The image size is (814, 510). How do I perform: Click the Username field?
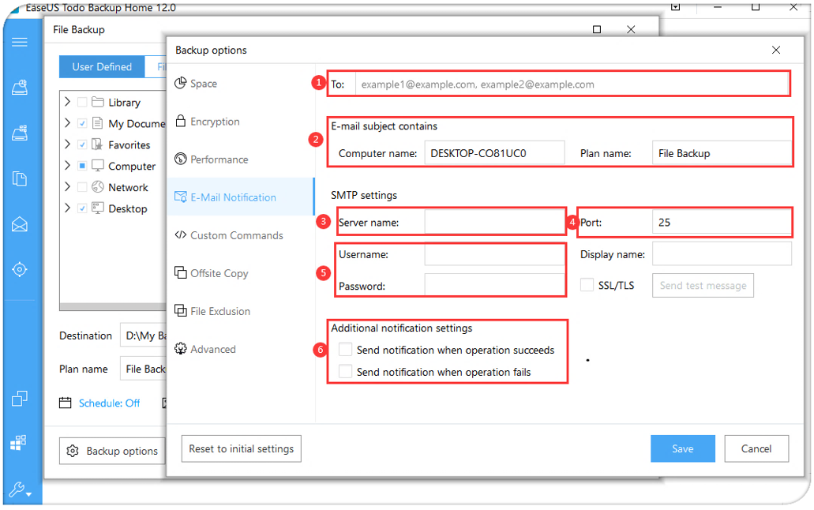[495, 254]
